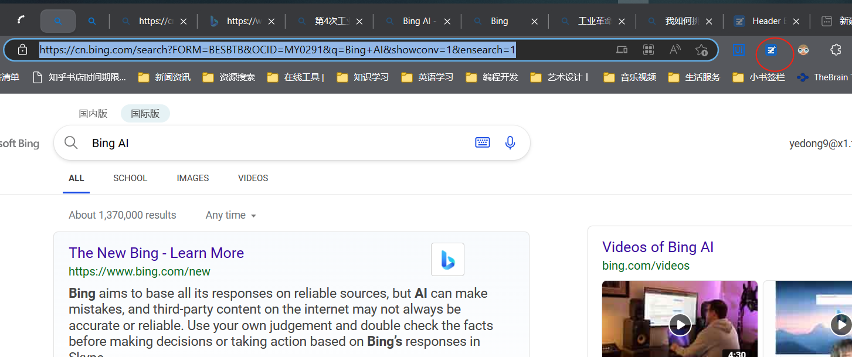
Task: Click the About 1,370,000 results text
Action: 123,215
